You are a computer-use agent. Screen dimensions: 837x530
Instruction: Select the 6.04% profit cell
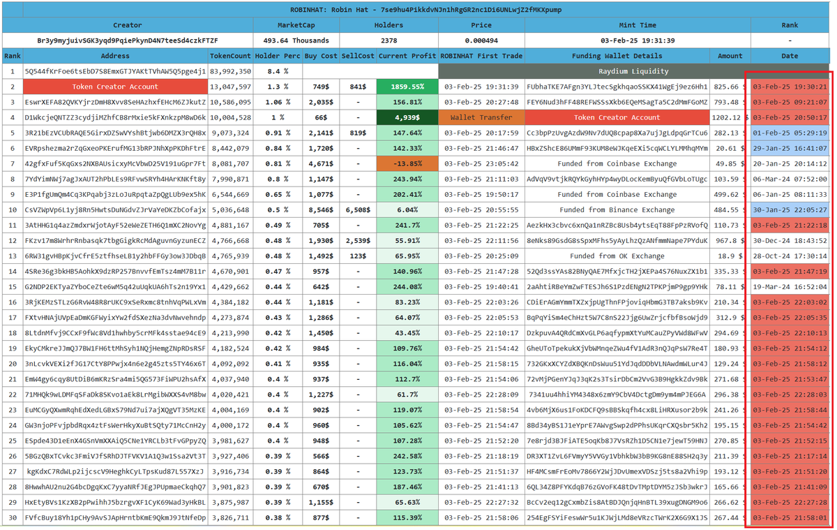coord(407,209)
